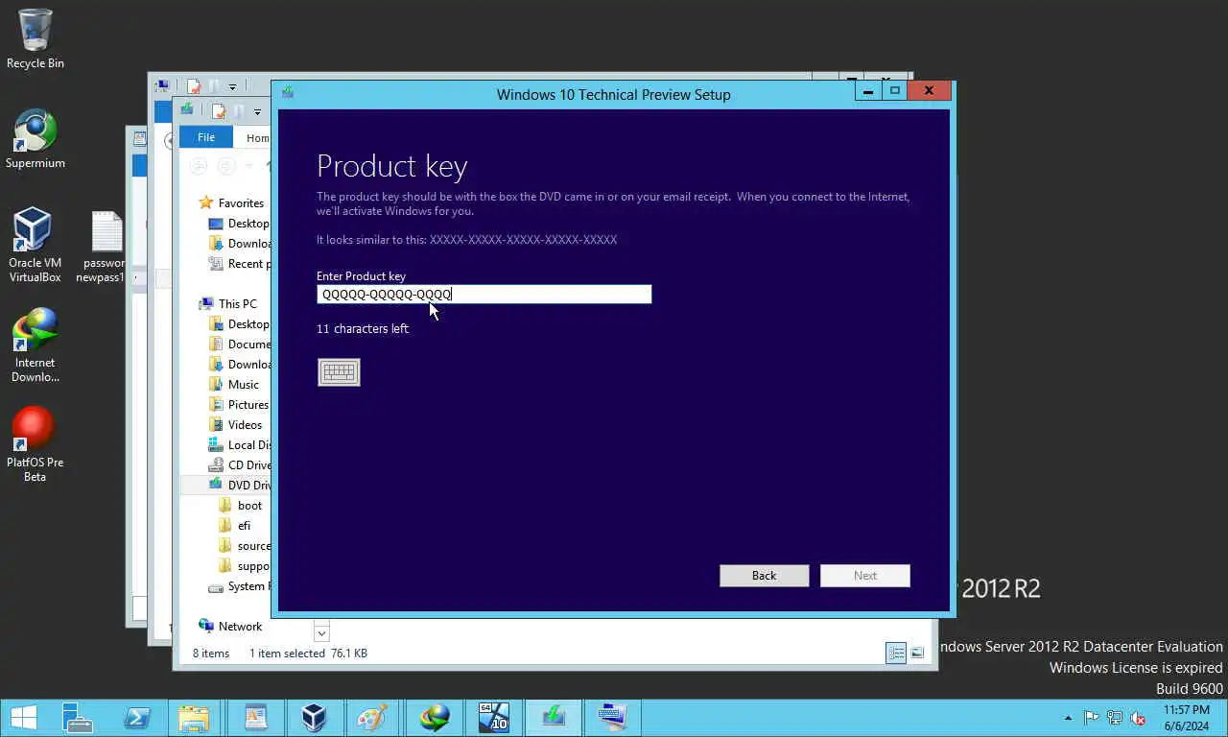Click the On-Screen Keyboard taskbar icon
1228x737 pixels.
(612, 718)
